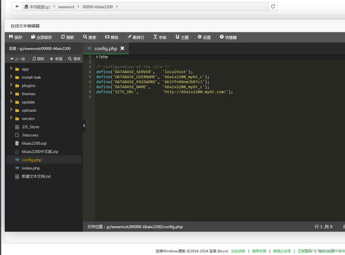Viewport: 345px width, 255px height.
Task: Click the 文件位置 path in status bar
Action: 135,227
